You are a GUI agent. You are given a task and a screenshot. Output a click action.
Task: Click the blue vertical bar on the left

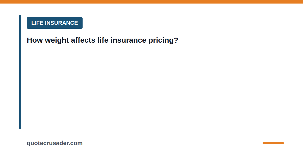(20, 72)
